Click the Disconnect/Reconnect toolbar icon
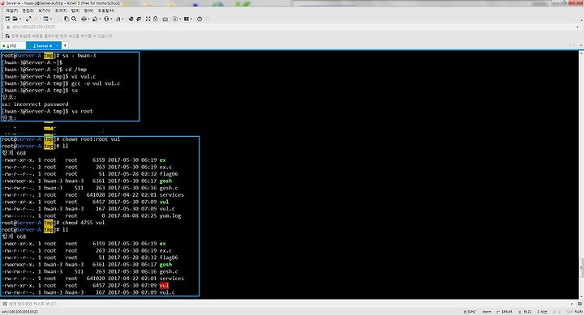Image resolution: width=584 pixels, height=315 pixels. (x=28, y=19)
